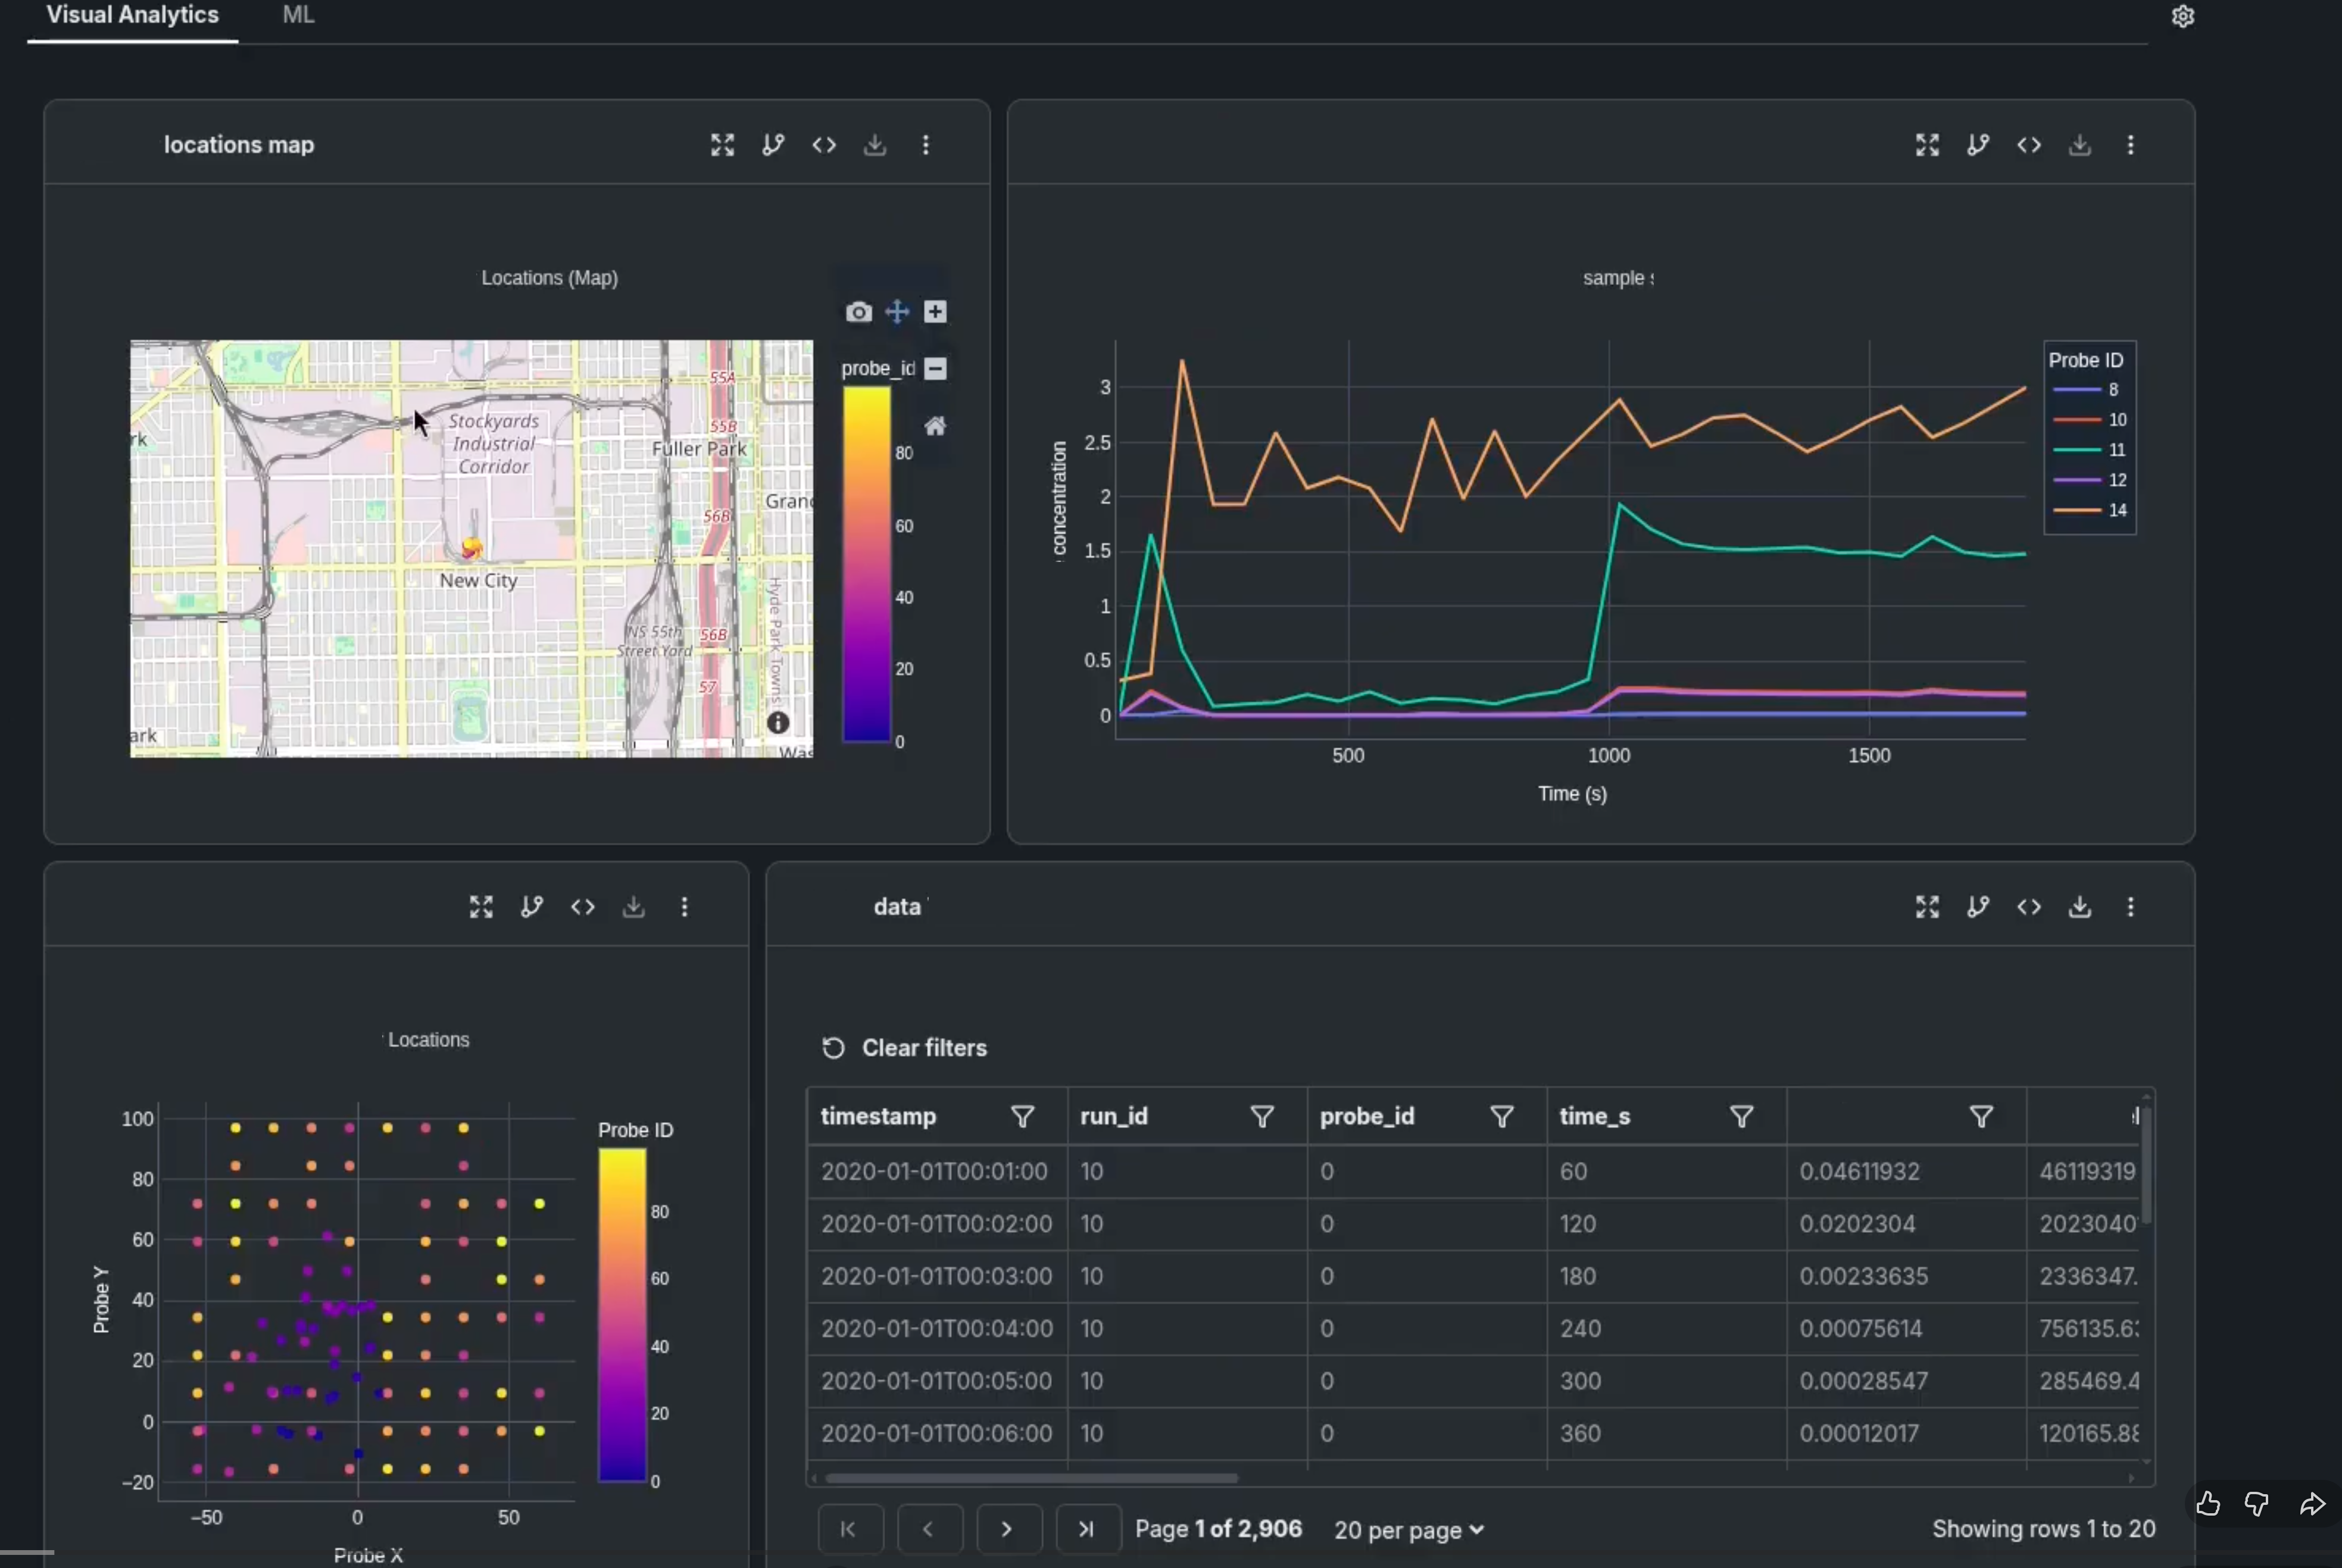Click Clear filters button

[x=904, y=1048]
